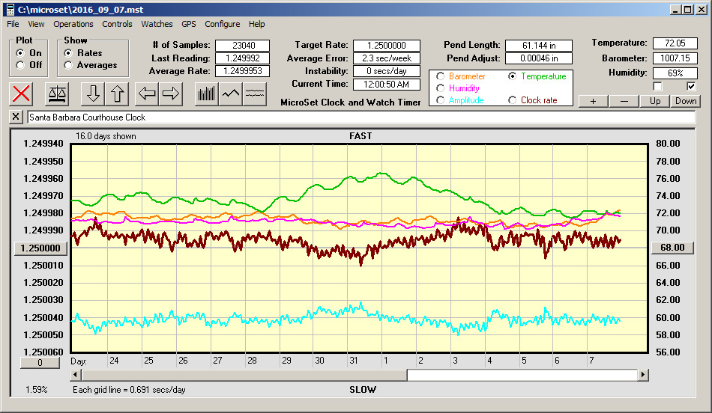Viewport: 712px width, 413px height.
Task: Click the graph scrollbar right arrow
Action: pos(642,374)
